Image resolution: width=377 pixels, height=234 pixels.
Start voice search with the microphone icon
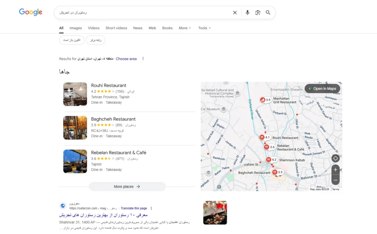[247, 12]
